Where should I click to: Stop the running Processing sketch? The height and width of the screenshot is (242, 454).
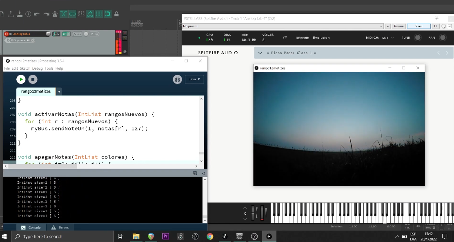pos(33,79)
